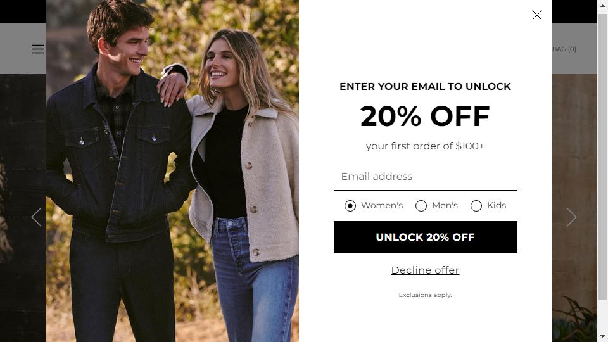Click the Decline offer link
Screen dimensions: 608x342
click(x=425, y=270)
